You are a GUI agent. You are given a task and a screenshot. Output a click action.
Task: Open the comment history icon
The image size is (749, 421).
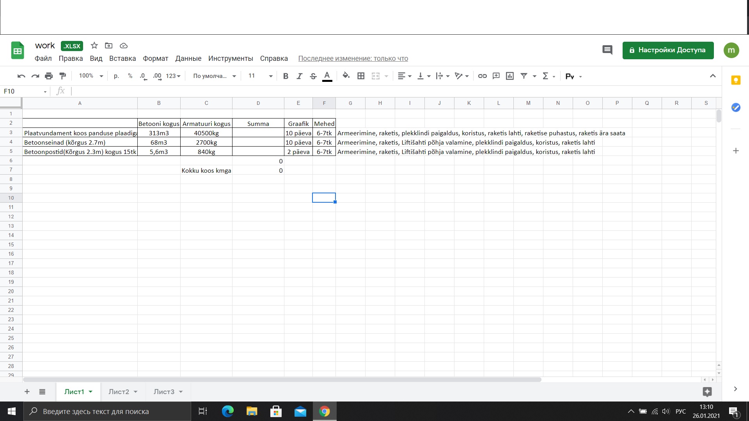point(607,50)
